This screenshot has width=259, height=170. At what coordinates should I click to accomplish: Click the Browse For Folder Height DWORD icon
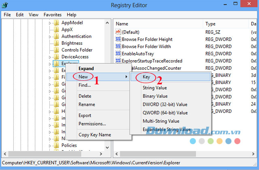point(118,39)
